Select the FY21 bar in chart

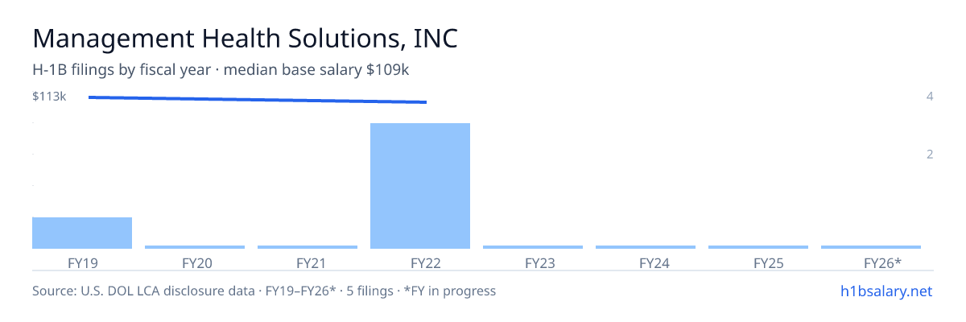click(308, 247)
